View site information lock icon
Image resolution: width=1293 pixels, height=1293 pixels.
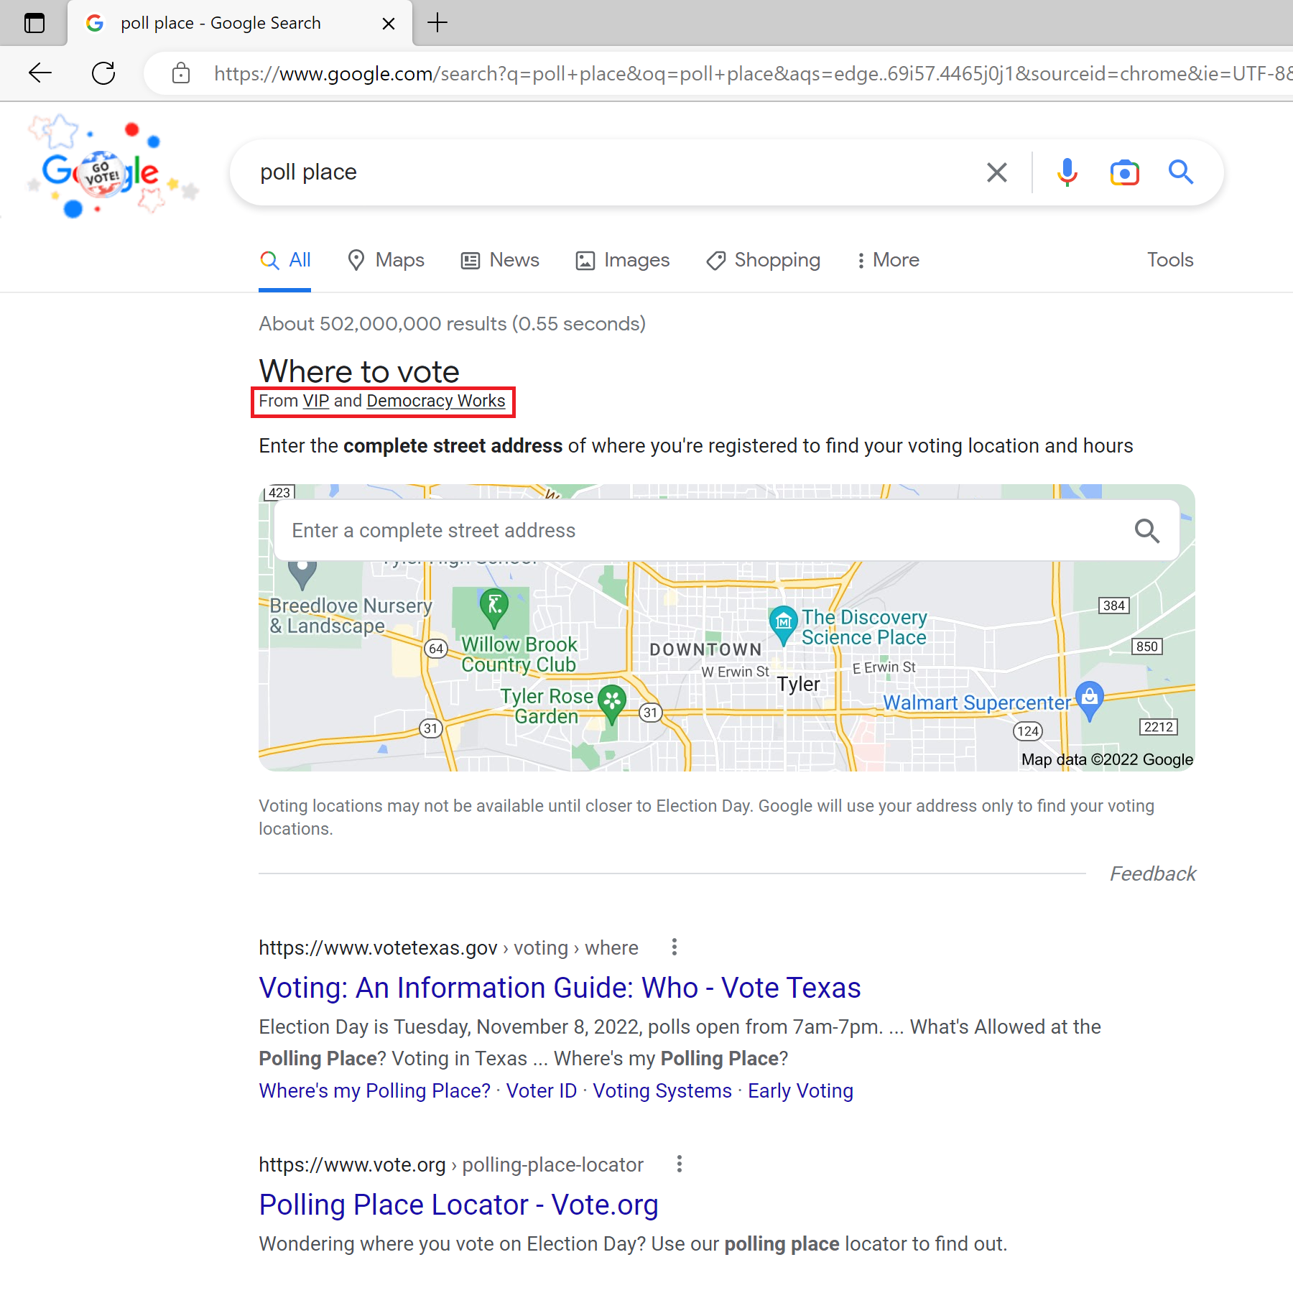tap(181, 73)
